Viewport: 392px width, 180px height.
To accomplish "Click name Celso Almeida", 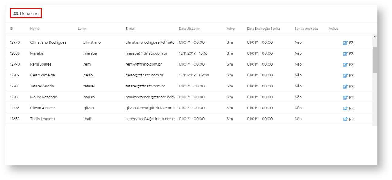I will (43, 75).
